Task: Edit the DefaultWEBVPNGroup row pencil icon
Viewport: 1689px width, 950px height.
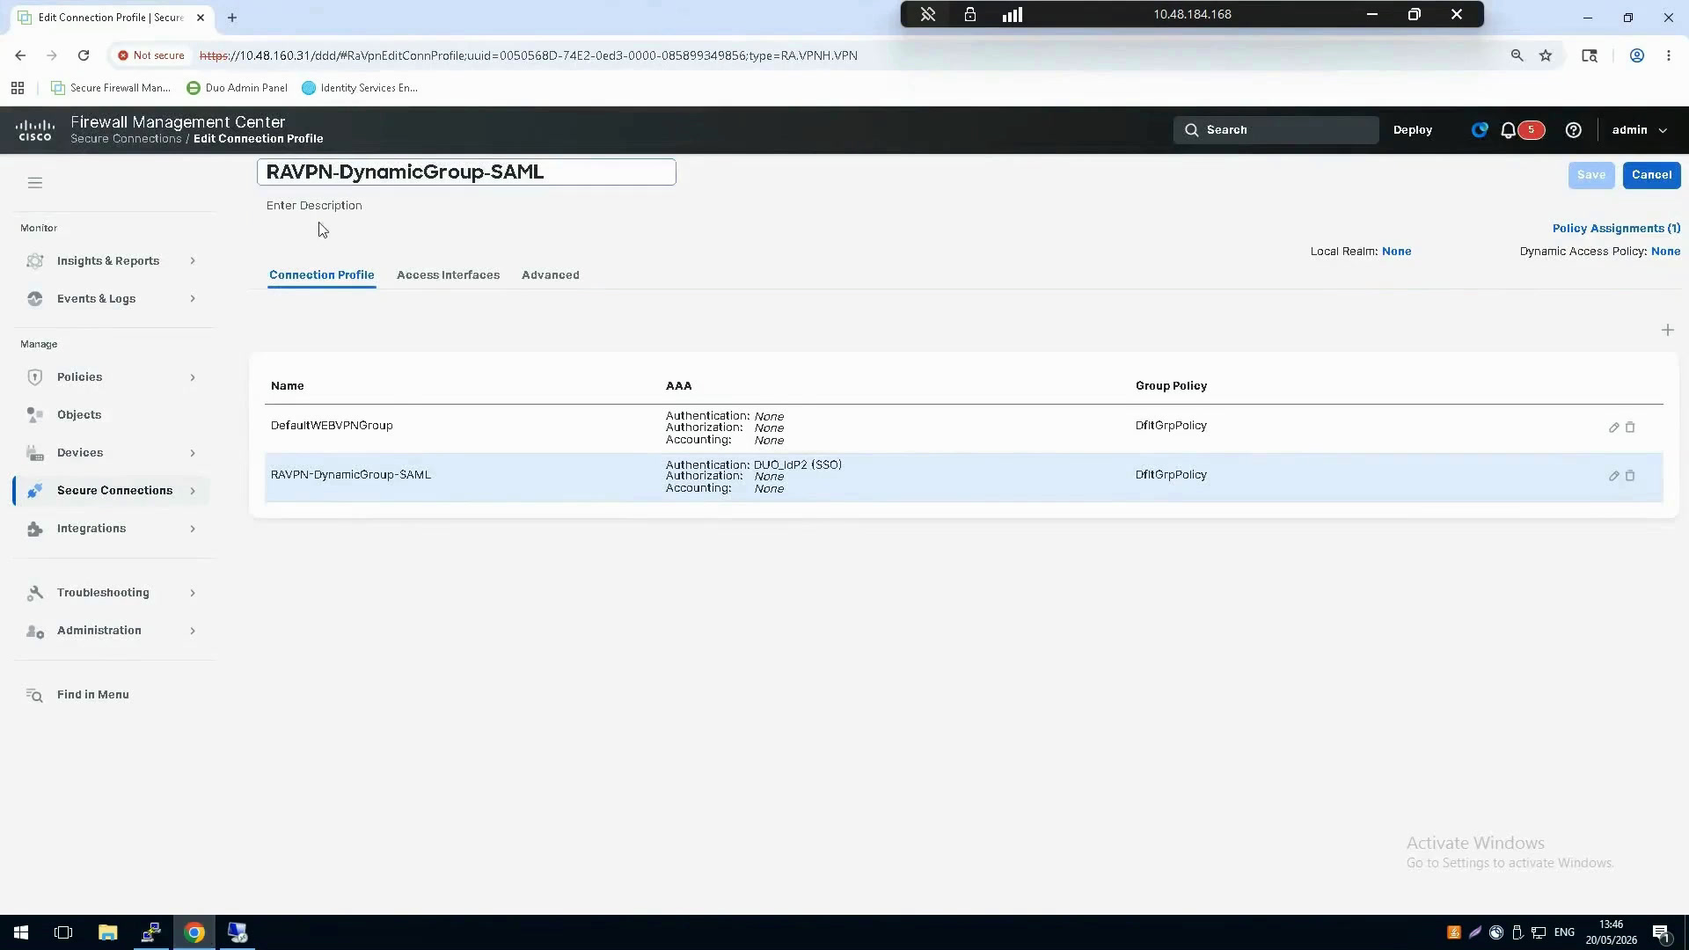Action: coord(1614,427)
